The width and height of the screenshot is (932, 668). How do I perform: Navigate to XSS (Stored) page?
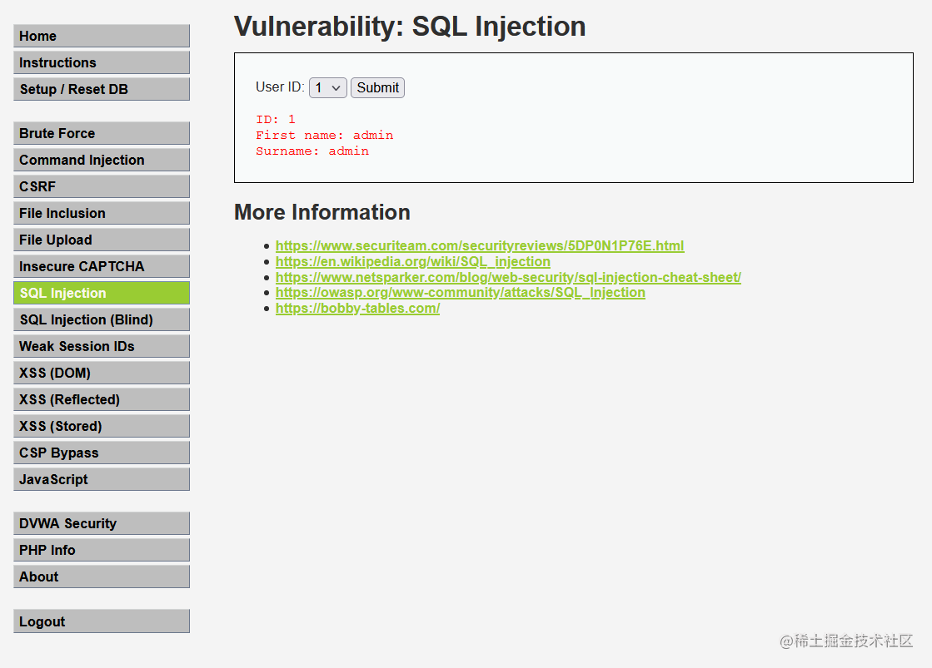101,426
